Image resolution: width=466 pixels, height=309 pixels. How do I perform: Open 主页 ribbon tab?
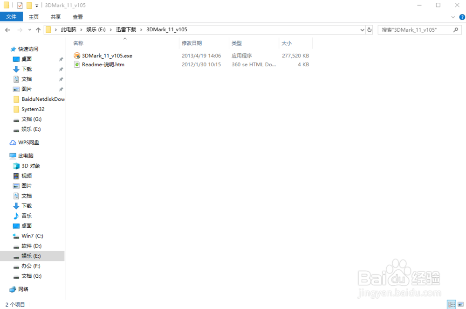[x=34, y=17]
